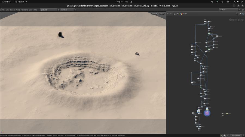Screen dimensions: 245x137
Task: Open the File menu
Action: coord(3,10)
